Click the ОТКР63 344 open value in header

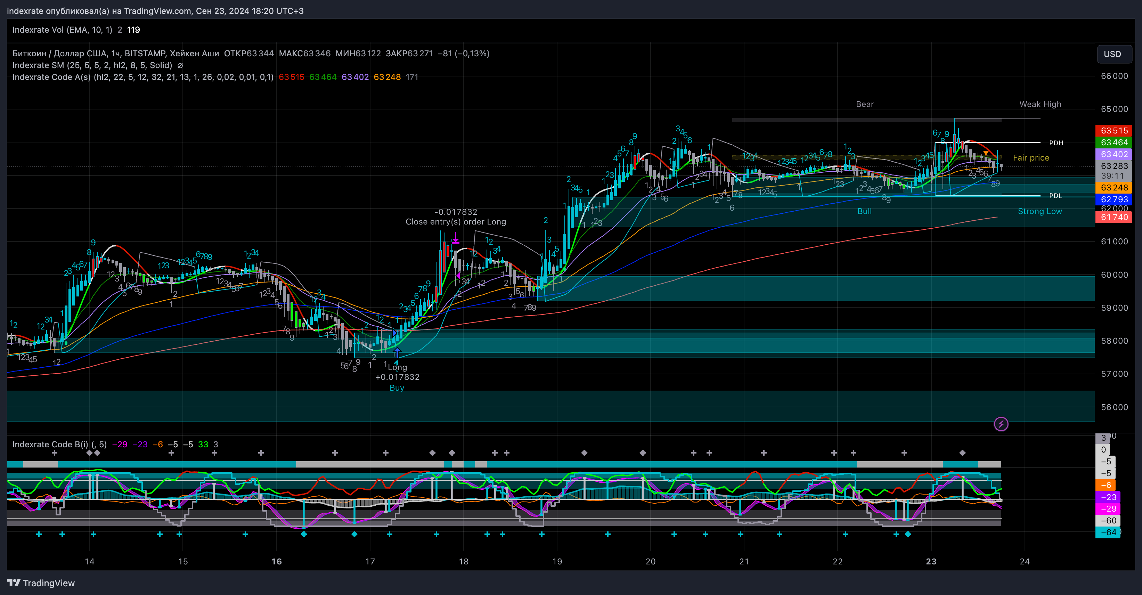(249, 53)
